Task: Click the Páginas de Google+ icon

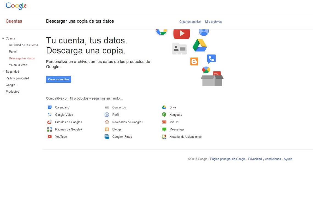Action: click(x=50, y=130)
